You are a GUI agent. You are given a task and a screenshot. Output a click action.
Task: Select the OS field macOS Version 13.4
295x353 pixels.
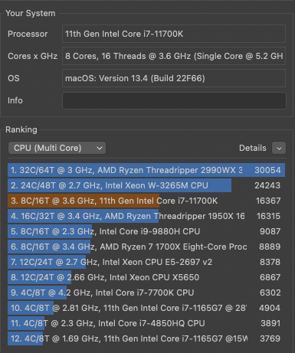click(174, 78)
